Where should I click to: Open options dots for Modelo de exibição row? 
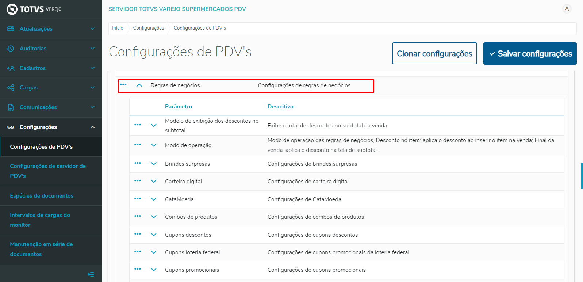tap(138, 125)
